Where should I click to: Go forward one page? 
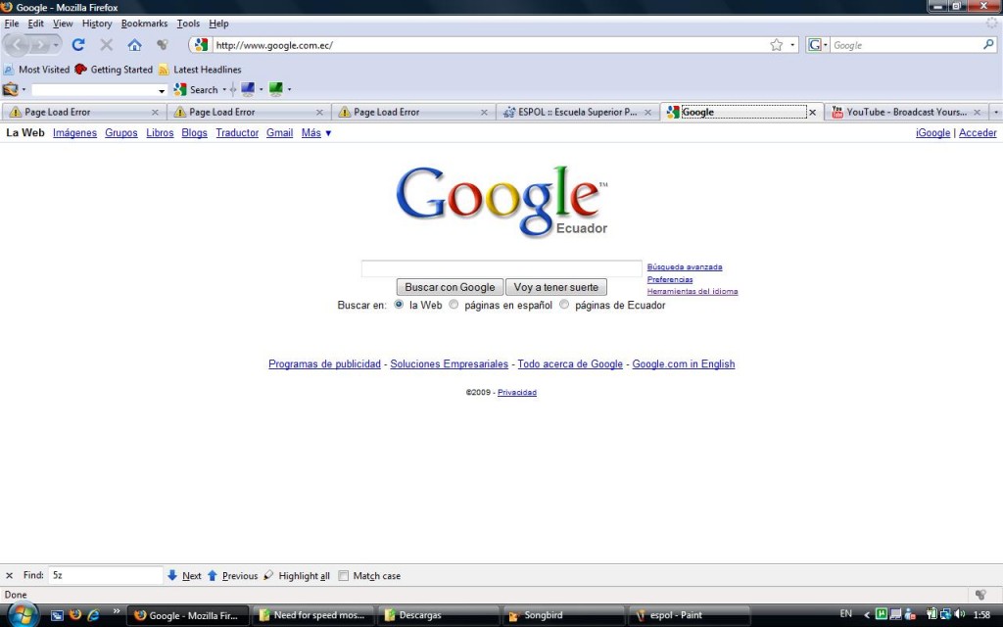pyautogui.click(x=39, y=45)
